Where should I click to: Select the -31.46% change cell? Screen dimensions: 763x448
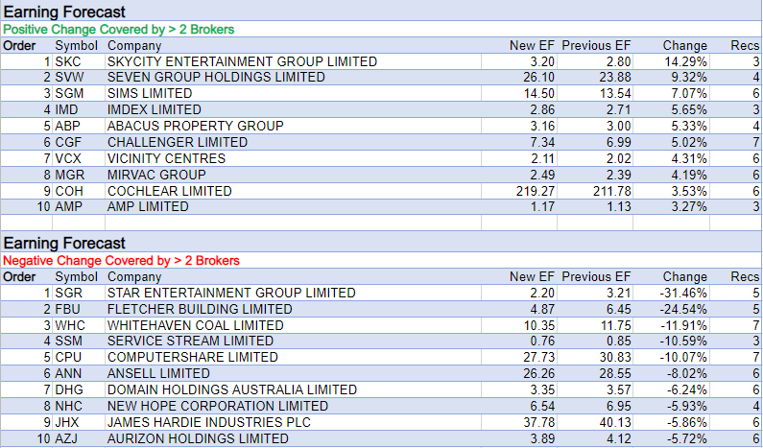(683, 293)
